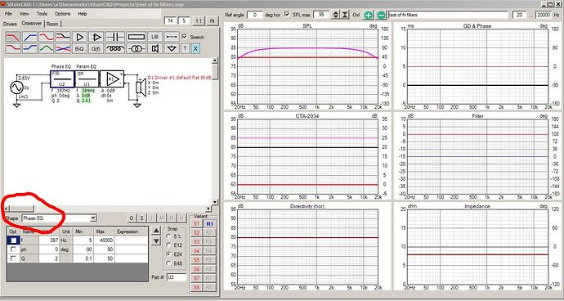Image resolution: width=564 pixels, height=301 pixels.
Task: Select the E24 snap option
Action: point(168,254)
